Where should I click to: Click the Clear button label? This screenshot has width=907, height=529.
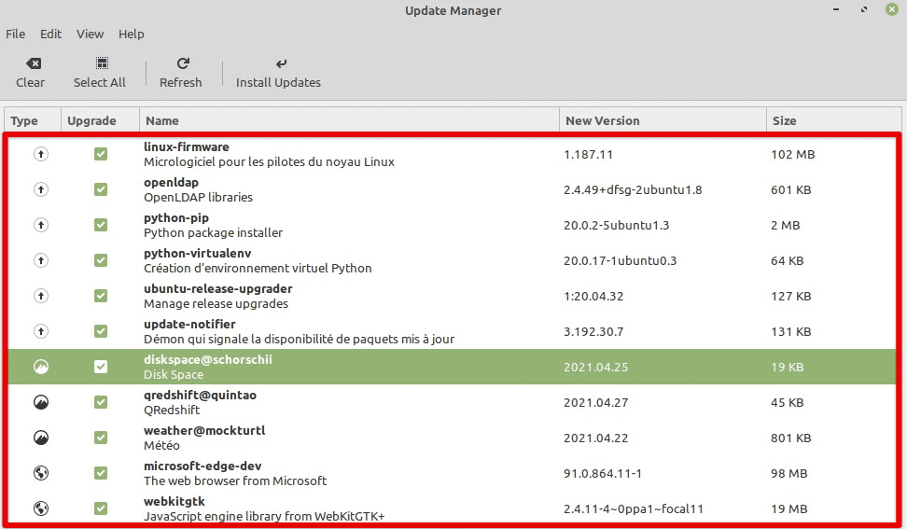(x=30, y=83)
